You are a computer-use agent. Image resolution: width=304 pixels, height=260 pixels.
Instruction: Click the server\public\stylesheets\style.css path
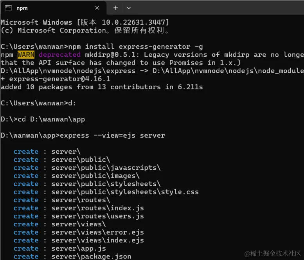tap(125, 192)
